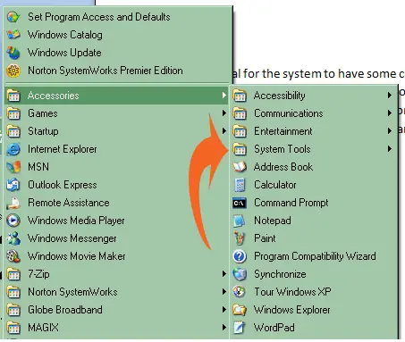405x342 pixels.
Task: Click the Tour Windows XP icon
Action: coord(240,292)
